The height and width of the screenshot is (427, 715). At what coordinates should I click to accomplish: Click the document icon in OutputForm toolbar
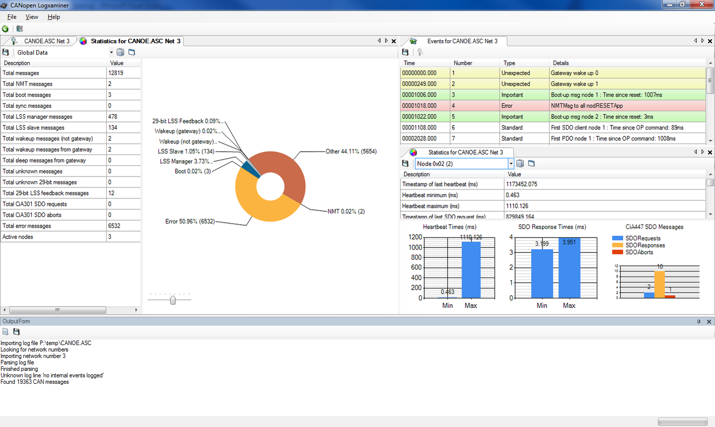[x=5, y=332]
